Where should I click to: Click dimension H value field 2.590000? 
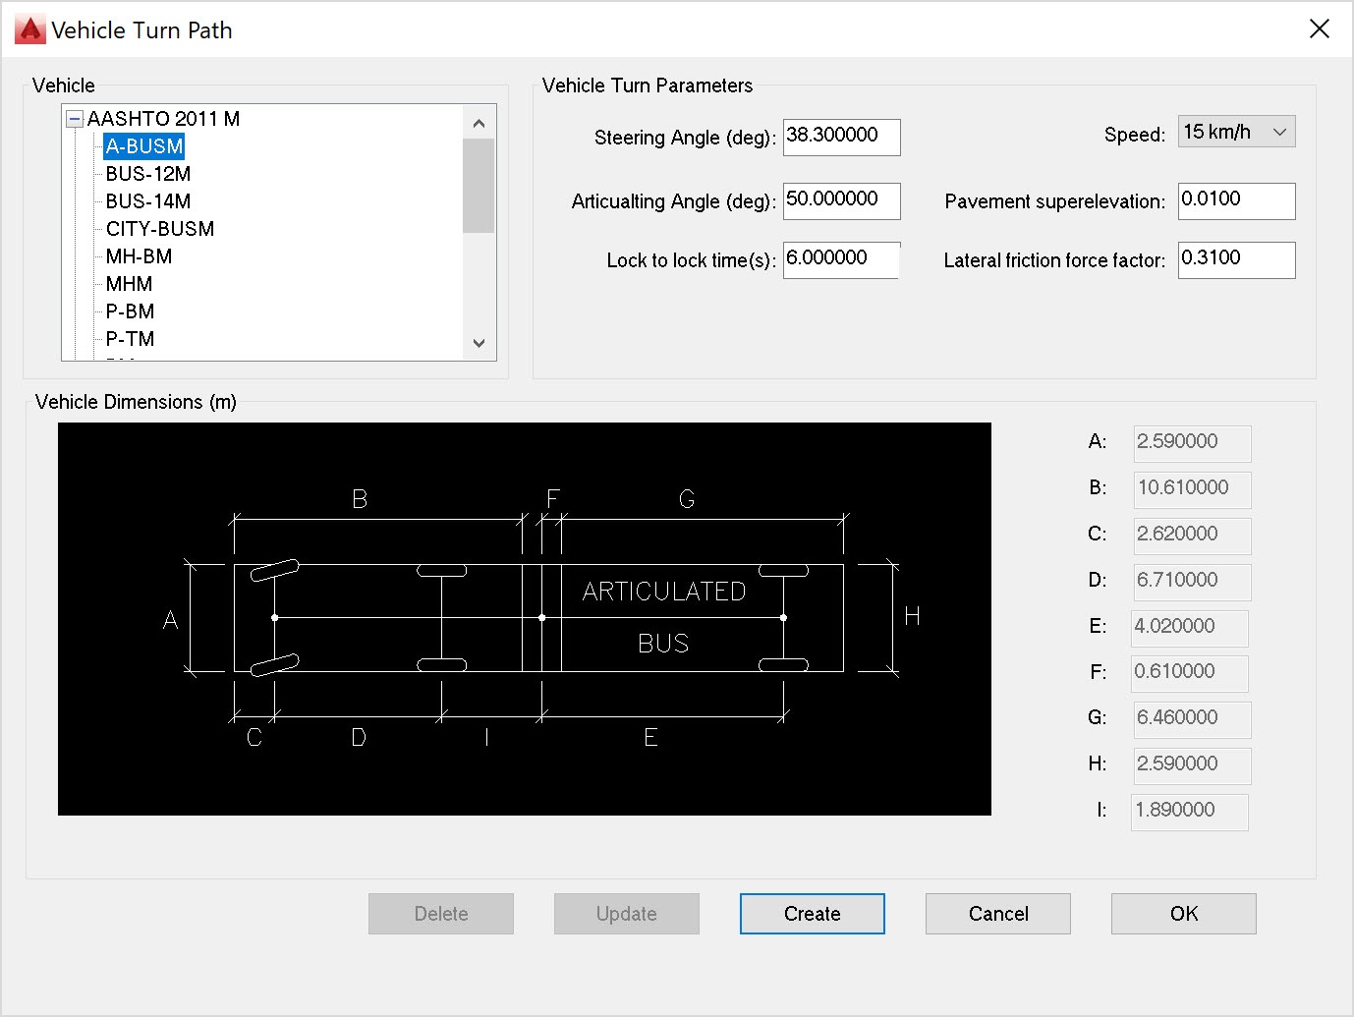click(x=1192, y=765)
